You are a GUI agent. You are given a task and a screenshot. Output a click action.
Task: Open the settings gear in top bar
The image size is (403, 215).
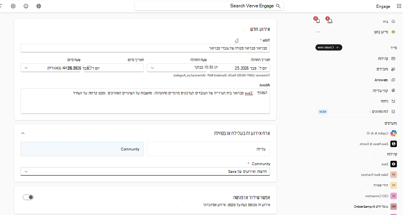pos(13,6)
